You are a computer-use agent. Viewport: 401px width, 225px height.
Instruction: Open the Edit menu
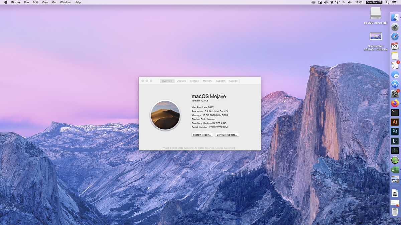[35, 2]
